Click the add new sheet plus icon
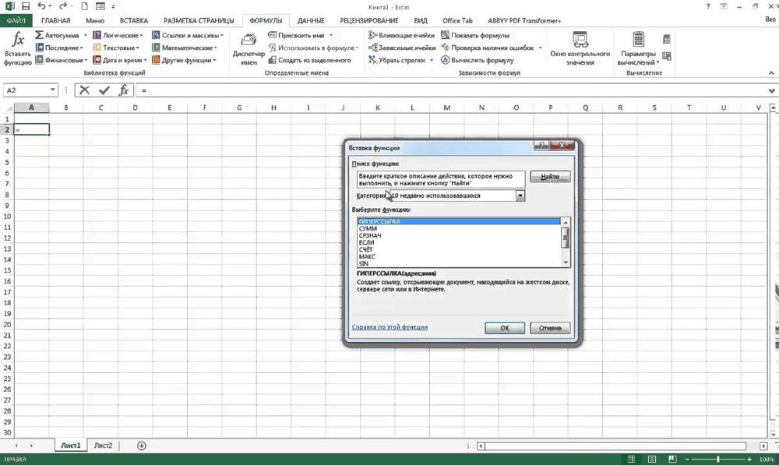Image resolution: width=779 pixels, height=465 pixels. pyautogui.click(x=141, y=446)
